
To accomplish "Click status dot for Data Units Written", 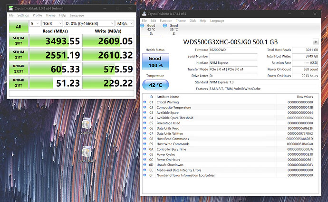I will click(145, 133).
